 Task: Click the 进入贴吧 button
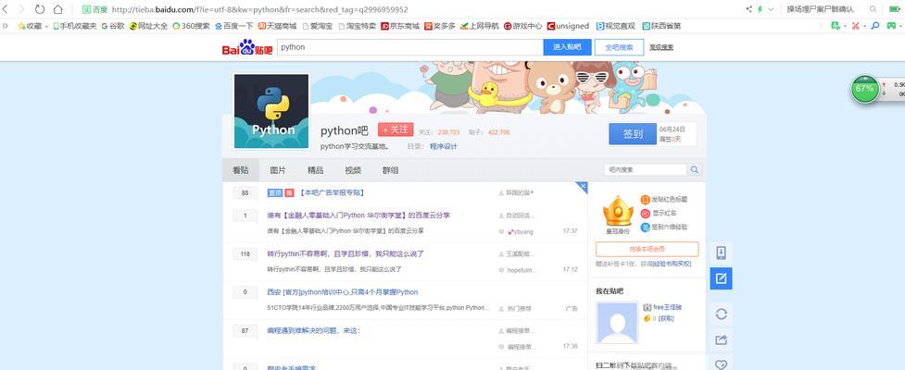coord(567,47)
